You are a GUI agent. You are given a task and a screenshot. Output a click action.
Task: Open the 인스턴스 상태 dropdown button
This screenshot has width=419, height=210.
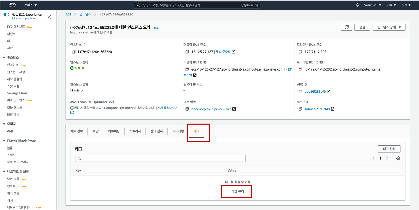389,27
